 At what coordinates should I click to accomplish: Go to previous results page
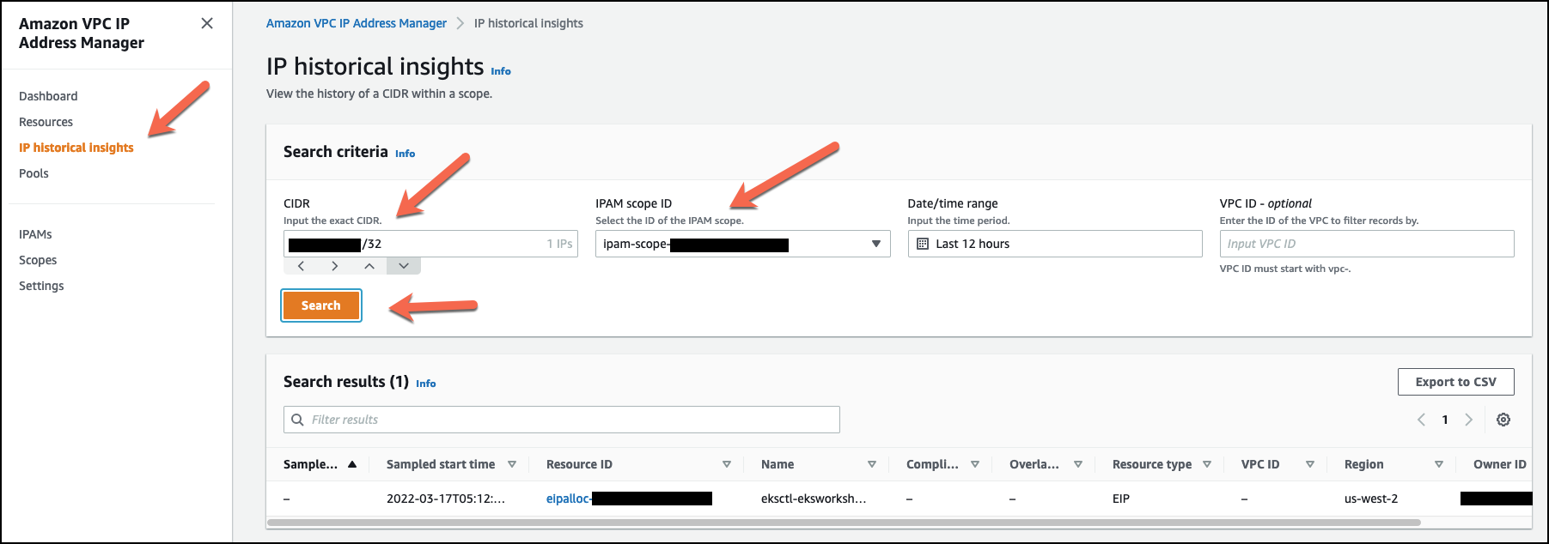(x=1421, y=420)
